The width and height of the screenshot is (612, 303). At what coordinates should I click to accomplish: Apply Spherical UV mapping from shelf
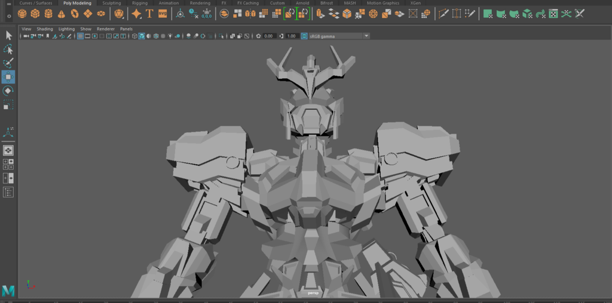pyautogui.click(x=514, y=14)
